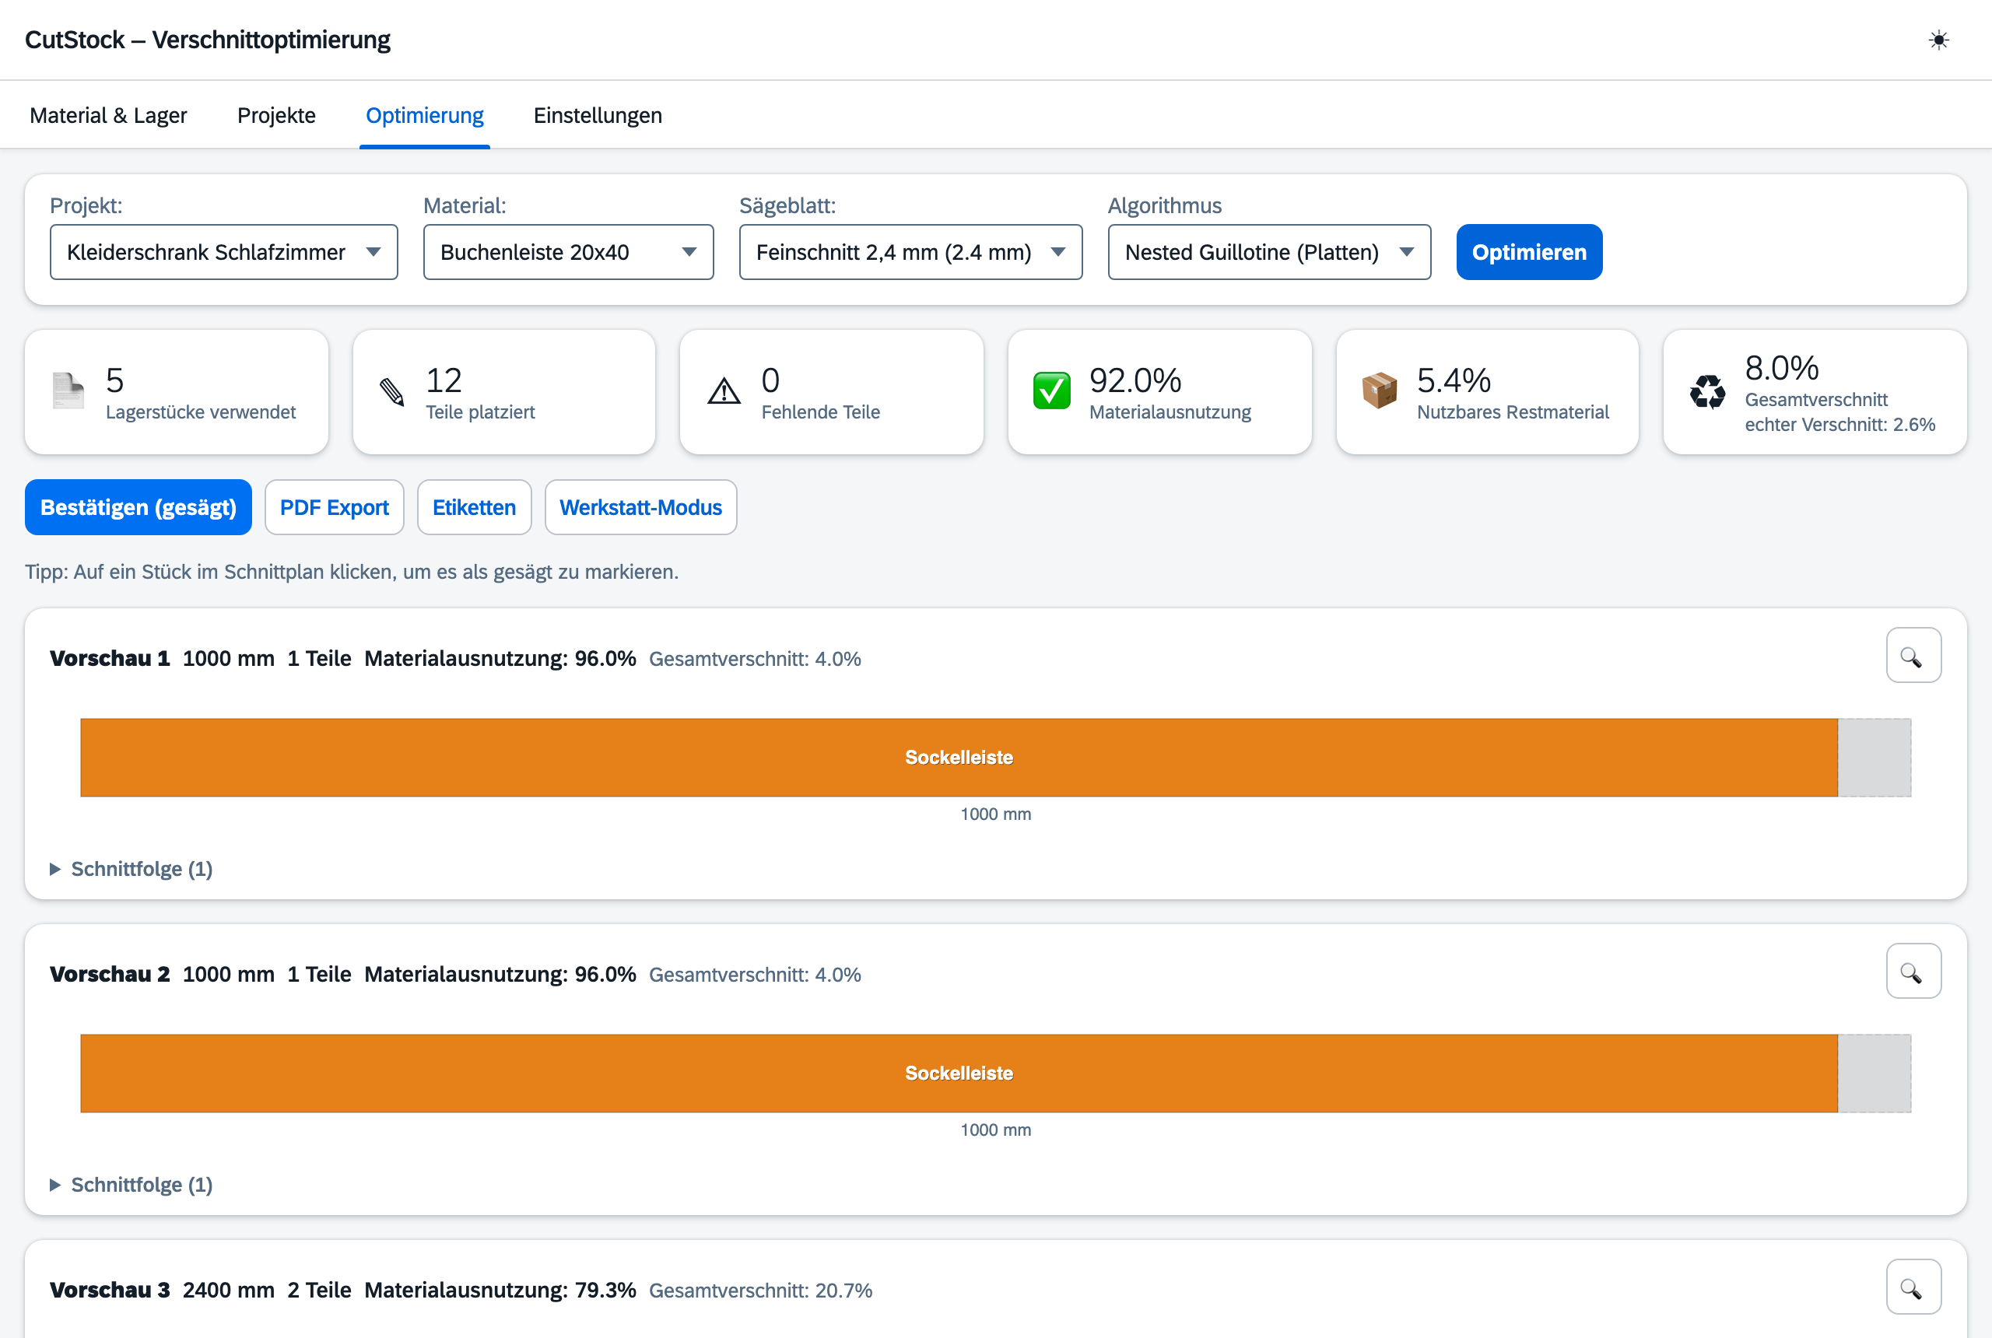Image resolution: width=1992 pixels, height=1338 pixels.
Task: Open the Material dropdown Buchenleiste 20x40
Action: [x=568, y=253]
